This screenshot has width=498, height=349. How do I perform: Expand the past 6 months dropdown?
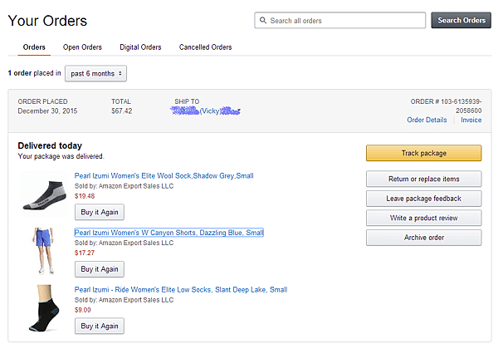click(x=95, y=73)
